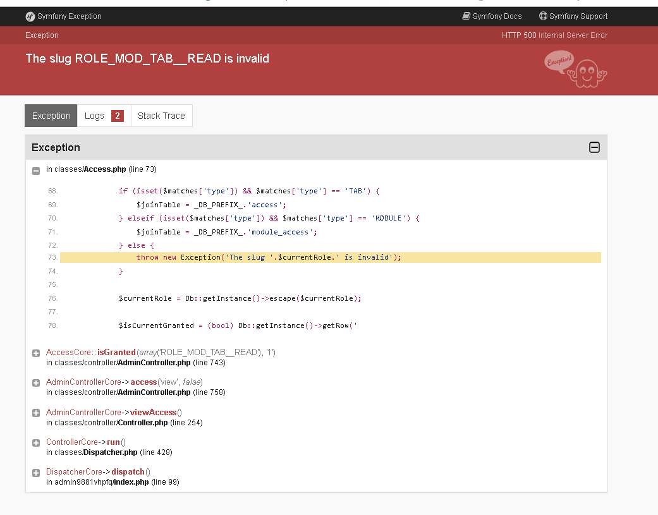Click the Symfony Docs book icon
This screenshot has width=658, height=515.
pos(466,16)
